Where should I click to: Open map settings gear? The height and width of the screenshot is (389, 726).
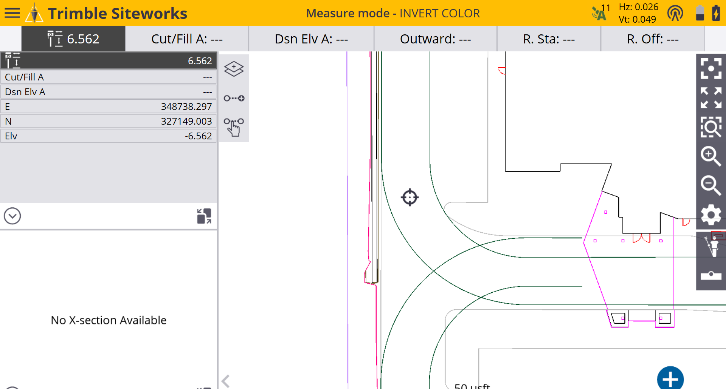[x=711, y=215]
